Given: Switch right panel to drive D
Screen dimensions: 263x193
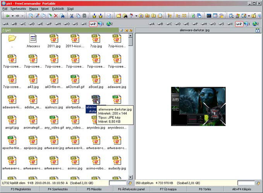Looking at the screenshot, I should (x=177, y=24).
